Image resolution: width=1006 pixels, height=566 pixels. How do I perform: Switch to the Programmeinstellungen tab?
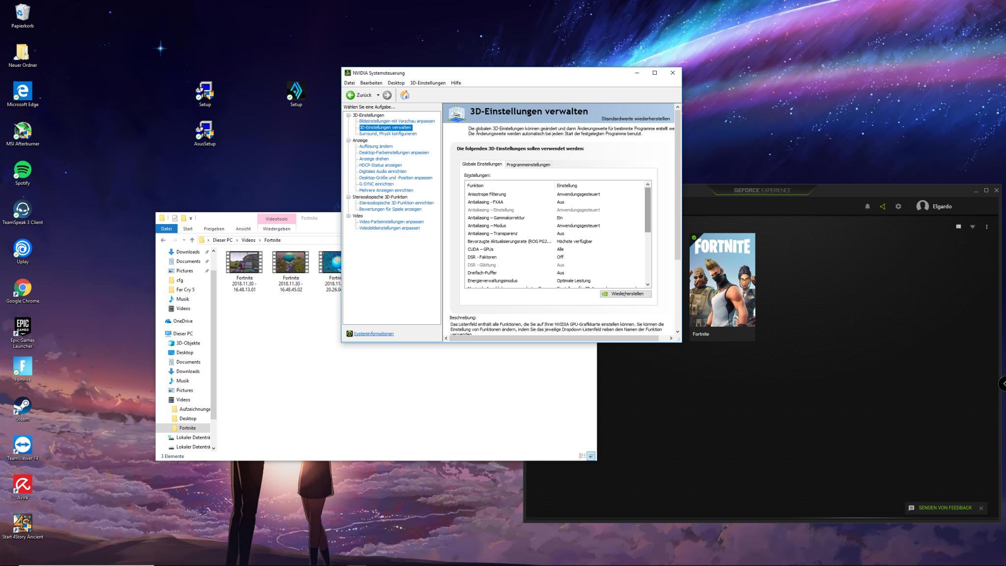tap(528, 165)
